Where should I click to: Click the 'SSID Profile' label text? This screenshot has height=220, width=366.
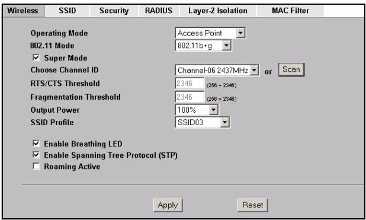(52, 123)
